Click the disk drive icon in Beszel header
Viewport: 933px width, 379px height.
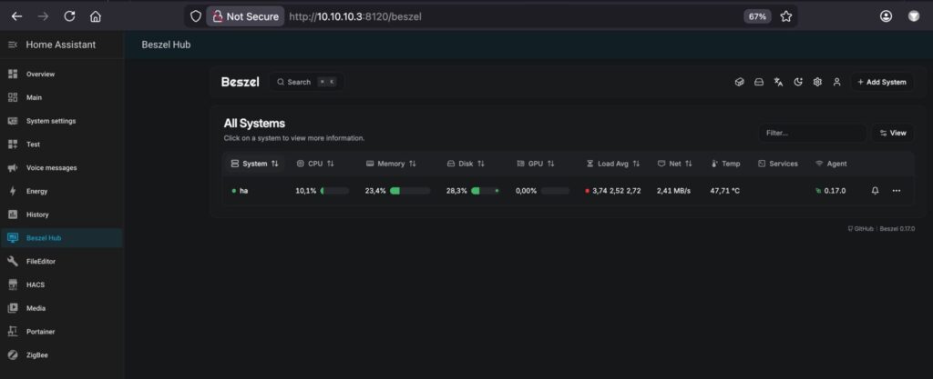point(758,82)
